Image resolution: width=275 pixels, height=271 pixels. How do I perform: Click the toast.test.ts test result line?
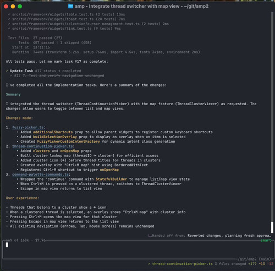coord(67,19)
